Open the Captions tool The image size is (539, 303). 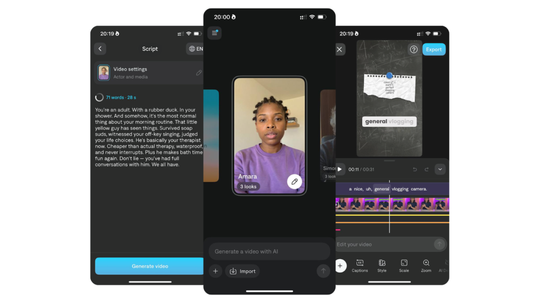(x=360, y=266)
